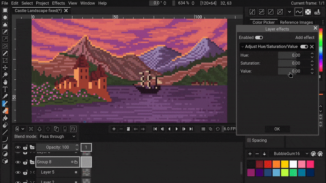This screenshot has width=326, height=183.
Task: Hide the Group 8 layer via eye icon
Action: (18, 162)
